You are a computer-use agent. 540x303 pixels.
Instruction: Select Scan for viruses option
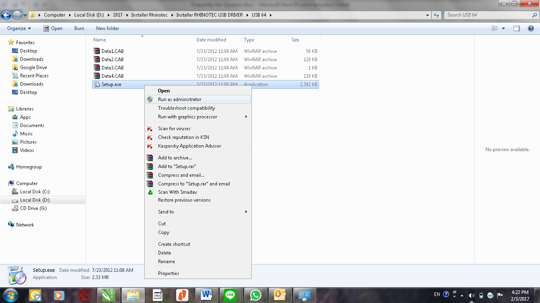[174, 129]
